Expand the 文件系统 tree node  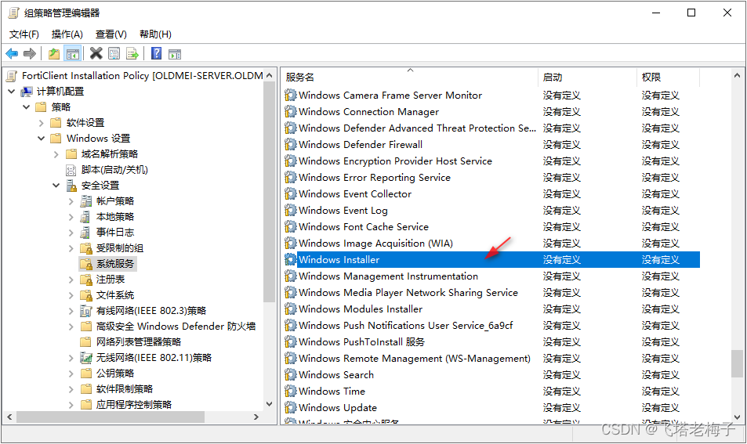pos(71,295)
